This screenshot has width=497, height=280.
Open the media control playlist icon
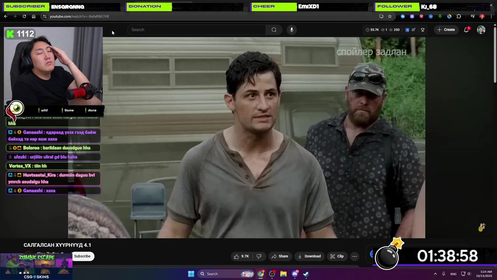(x=473, y=16)
